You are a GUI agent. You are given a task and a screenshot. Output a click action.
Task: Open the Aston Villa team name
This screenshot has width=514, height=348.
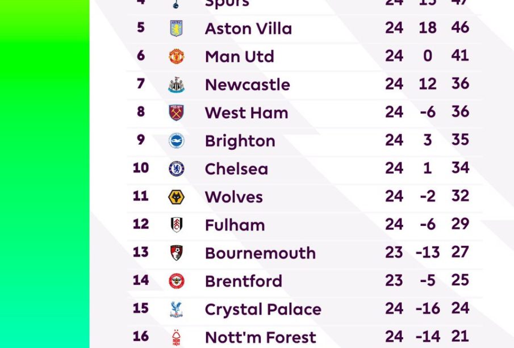248,28
